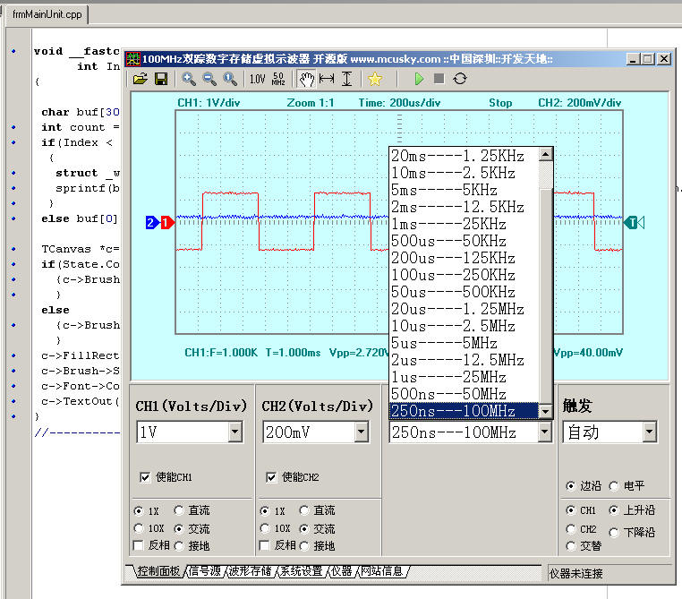Click timebase list scroll down arrow

click(545, 411)
